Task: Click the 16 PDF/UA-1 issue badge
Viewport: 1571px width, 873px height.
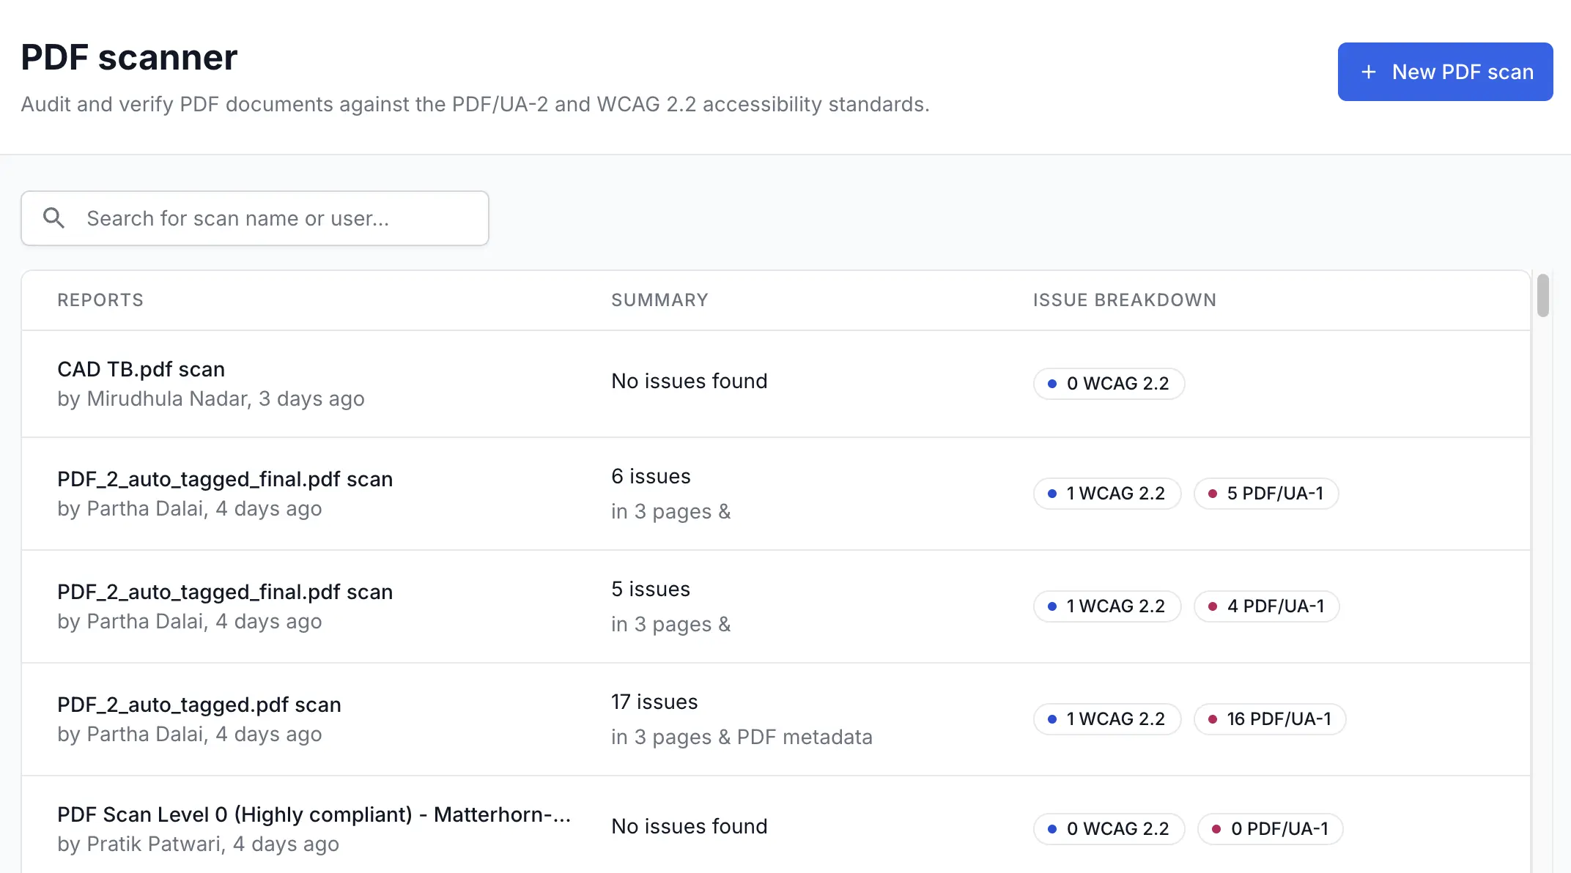Action: [1270, 719]
